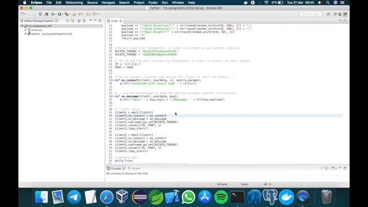Open Telegram from the Dock
The height and width of the screenshot is (207, 368).
(x=74, y=197)
